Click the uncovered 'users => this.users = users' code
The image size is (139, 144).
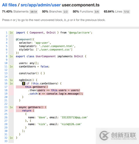58,90
